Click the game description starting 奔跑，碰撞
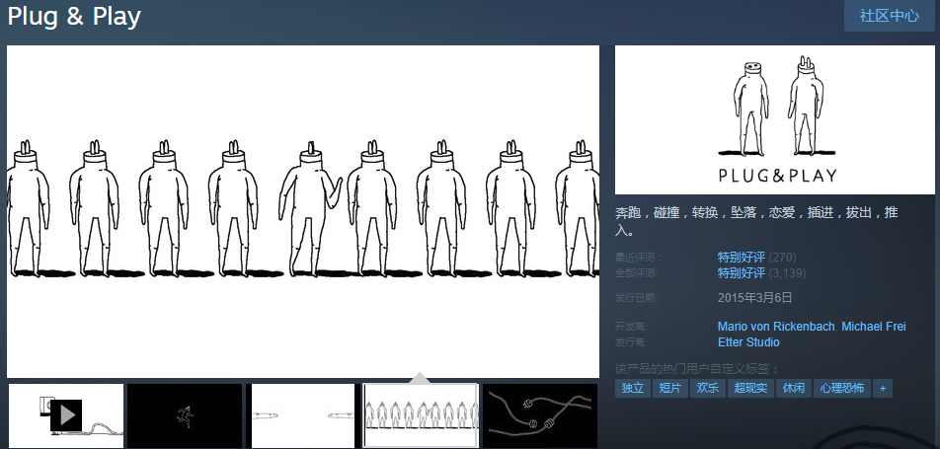 [x=756, y=221]
